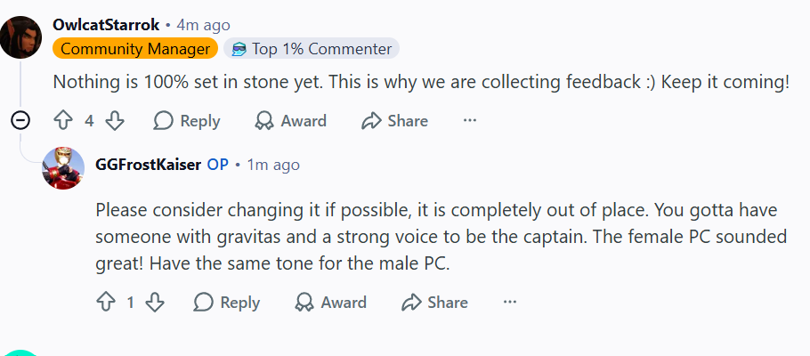Click GGFrostKaiser's avatar image
This screenshot has height=356, width=810.
point(63,167)
